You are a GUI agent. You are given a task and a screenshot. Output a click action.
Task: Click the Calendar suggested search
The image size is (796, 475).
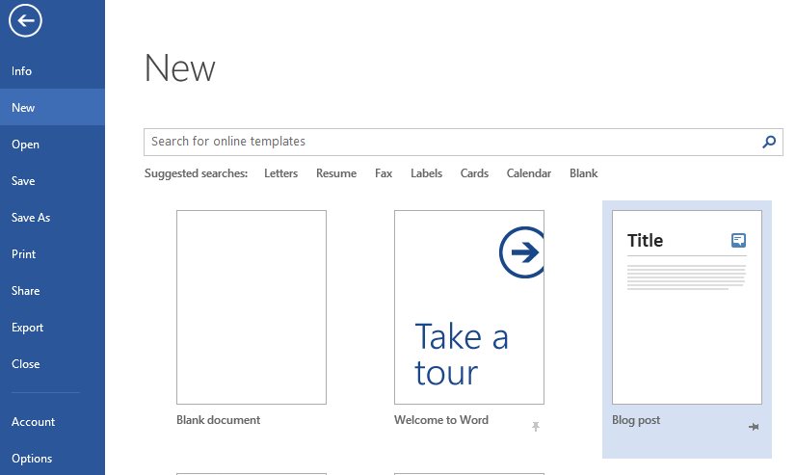(x=528, y=173)
